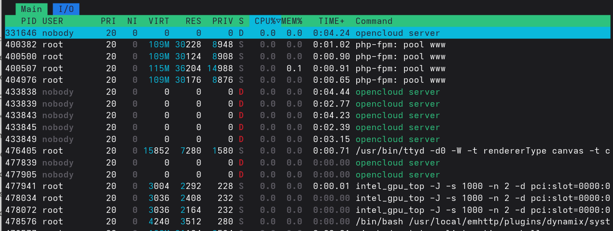
Task: Click the 3512 RES value of bash process
Action: [x=191, y=222]
